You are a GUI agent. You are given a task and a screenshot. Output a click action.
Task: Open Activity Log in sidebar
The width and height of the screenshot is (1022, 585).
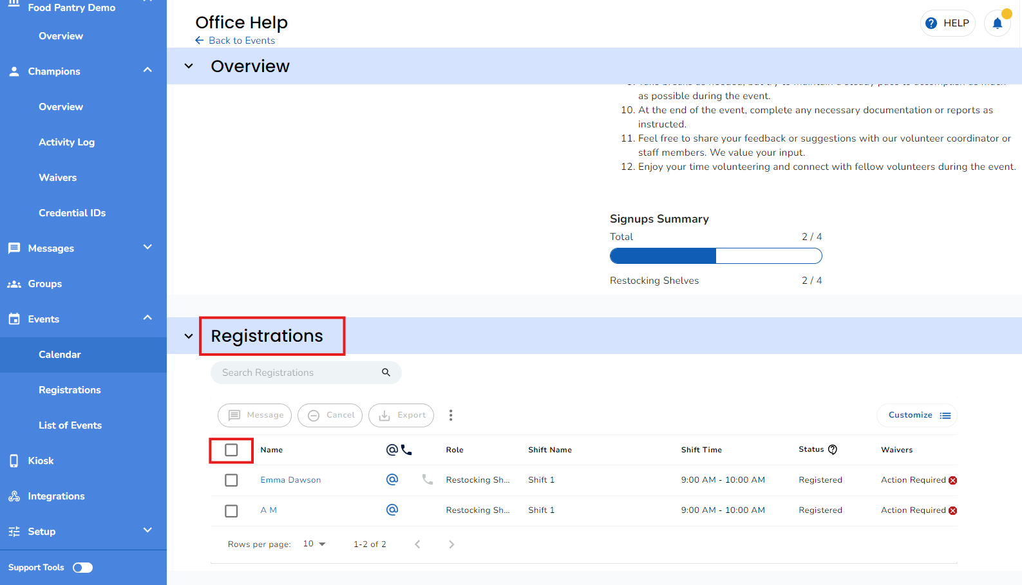(x=66, y=142)
